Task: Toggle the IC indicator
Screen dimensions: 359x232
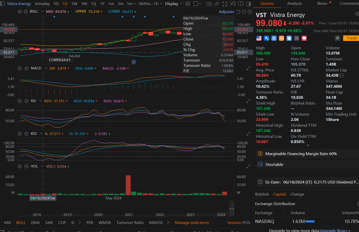Action: coord(73,223)
